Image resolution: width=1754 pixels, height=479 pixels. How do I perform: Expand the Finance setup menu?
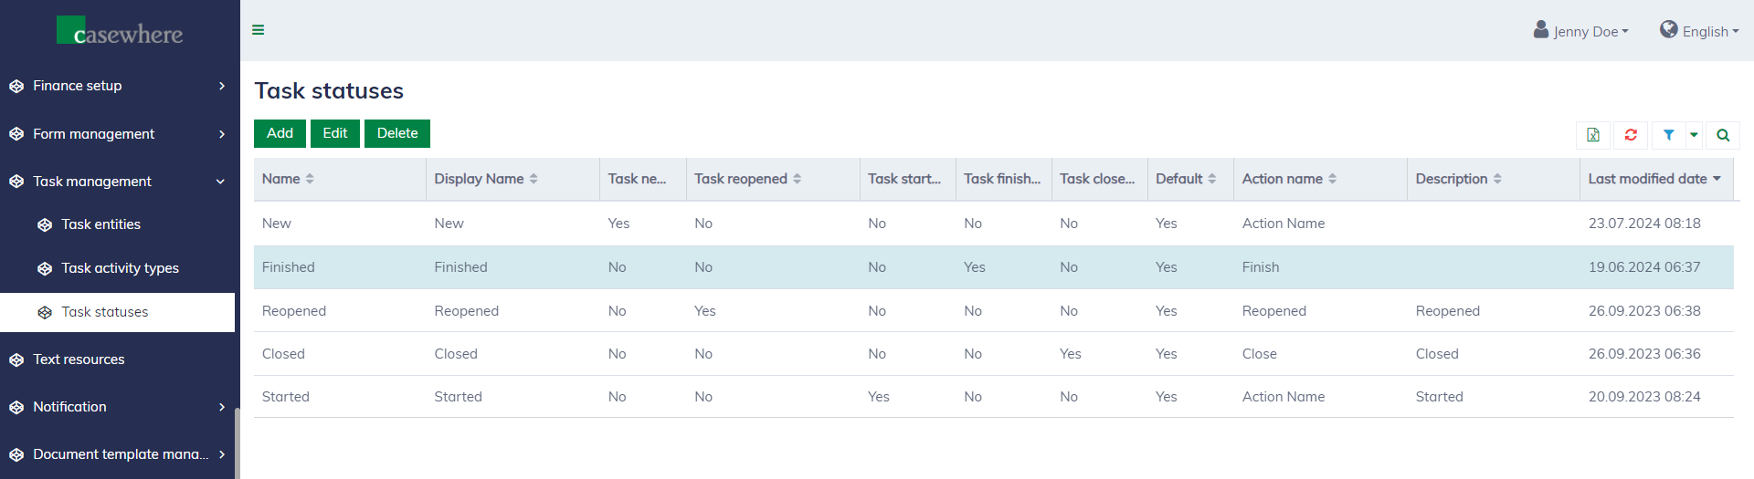117,86
